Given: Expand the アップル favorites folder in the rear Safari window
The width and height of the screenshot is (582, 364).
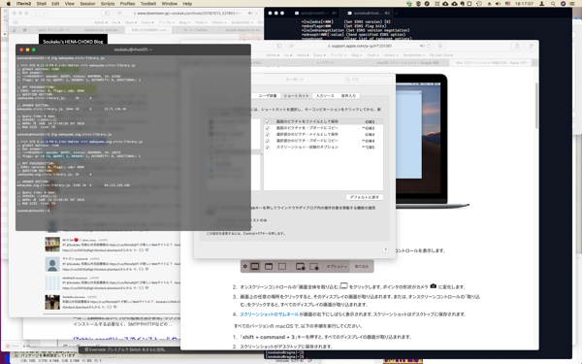Looking at the screenshot, I should (166, 22).
